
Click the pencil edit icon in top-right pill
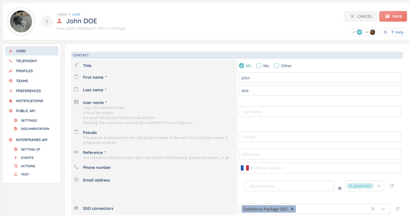353,32
